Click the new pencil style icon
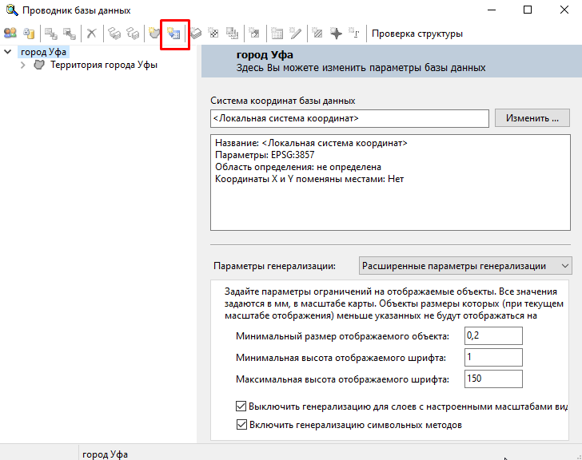Viewport: 582px width, 460px height. (x=296, y=34)
